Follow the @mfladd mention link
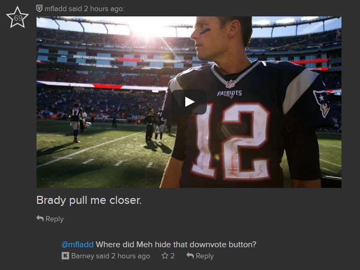Image resolution: width=360 pixels, height=270 pixels. 77,244
